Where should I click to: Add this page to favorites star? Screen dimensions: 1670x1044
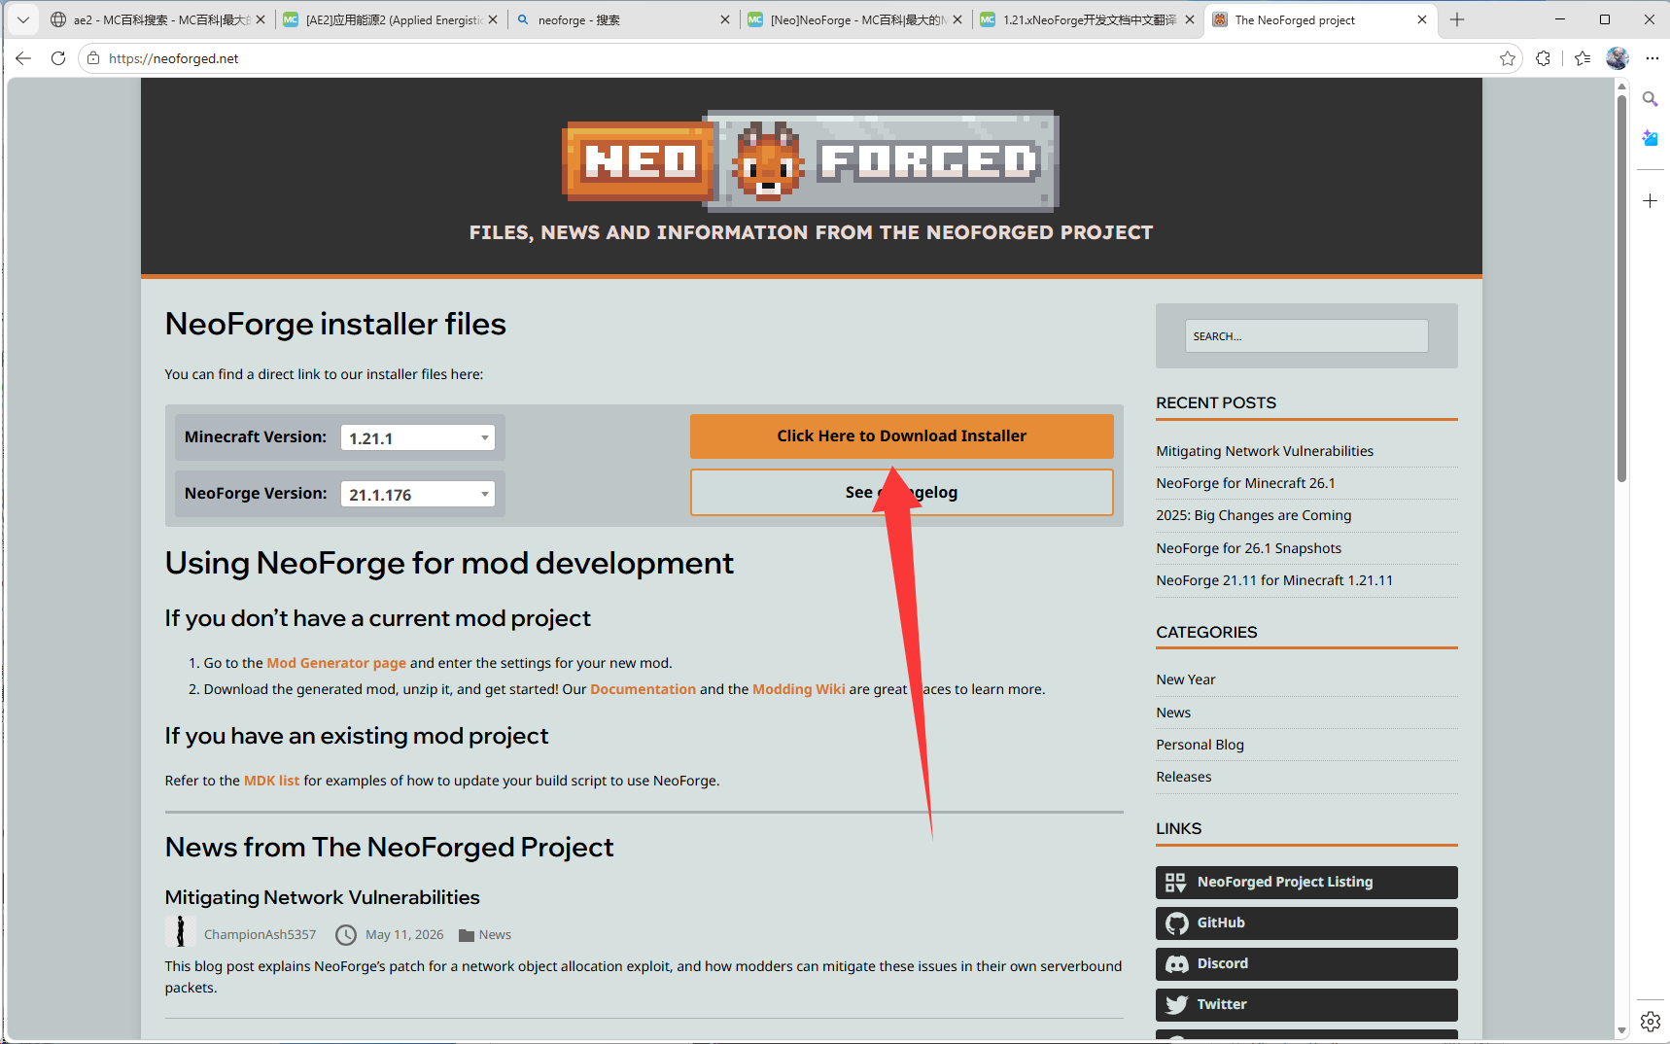[x=1508, y=58]
